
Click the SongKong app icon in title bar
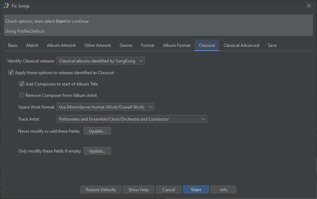[x=6, y=6]
